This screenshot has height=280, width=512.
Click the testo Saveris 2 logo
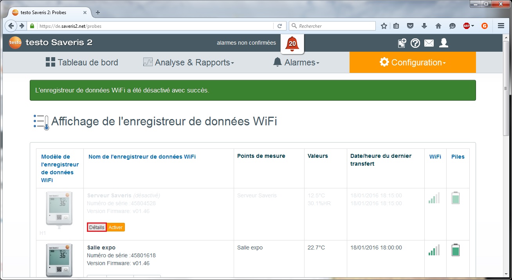50,43
